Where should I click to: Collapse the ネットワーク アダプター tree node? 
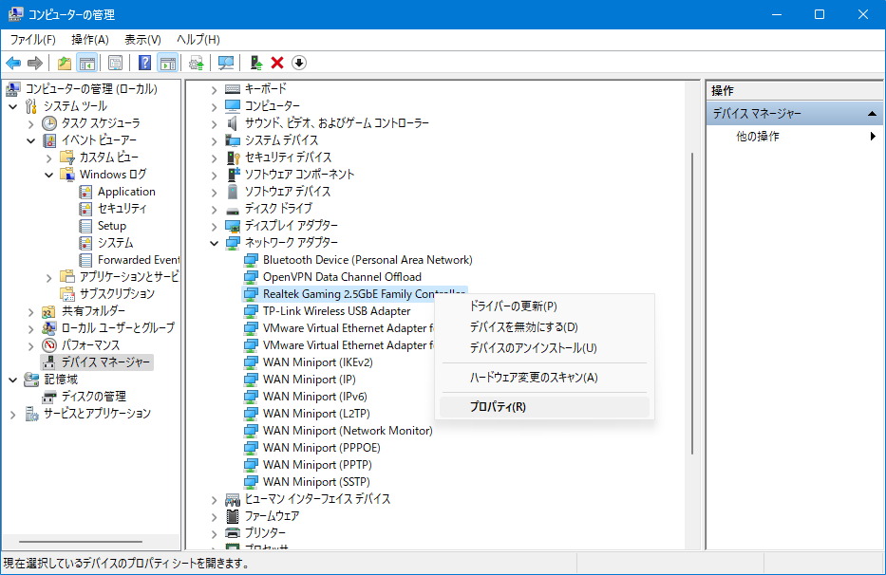pyautogui.click(x=214, y=242)
